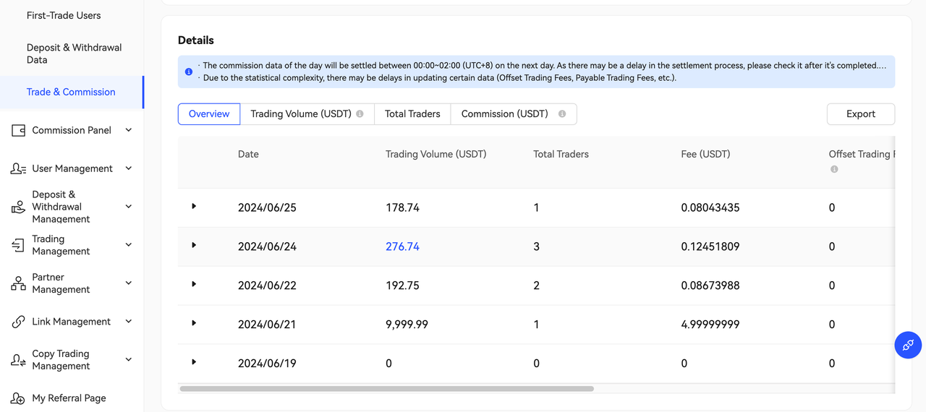Viewport: 926px width, 412px height.
Task: Click the horizontal table scrollbar
Action: click(x=386, y=389)
